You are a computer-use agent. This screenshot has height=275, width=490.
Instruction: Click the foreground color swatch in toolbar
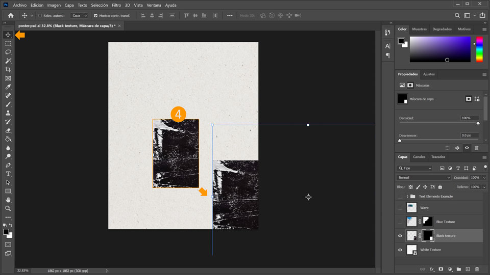(x=6, y=232)
